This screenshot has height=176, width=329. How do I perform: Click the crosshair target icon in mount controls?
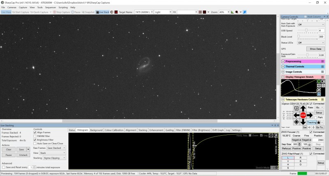point(296,122)
